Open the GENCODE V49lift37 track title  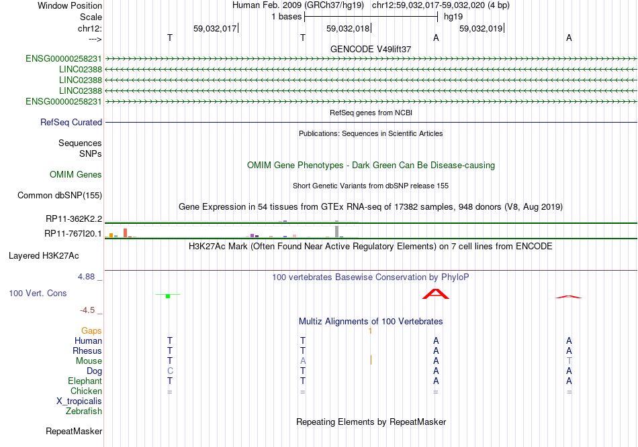(x=371, y=49)
